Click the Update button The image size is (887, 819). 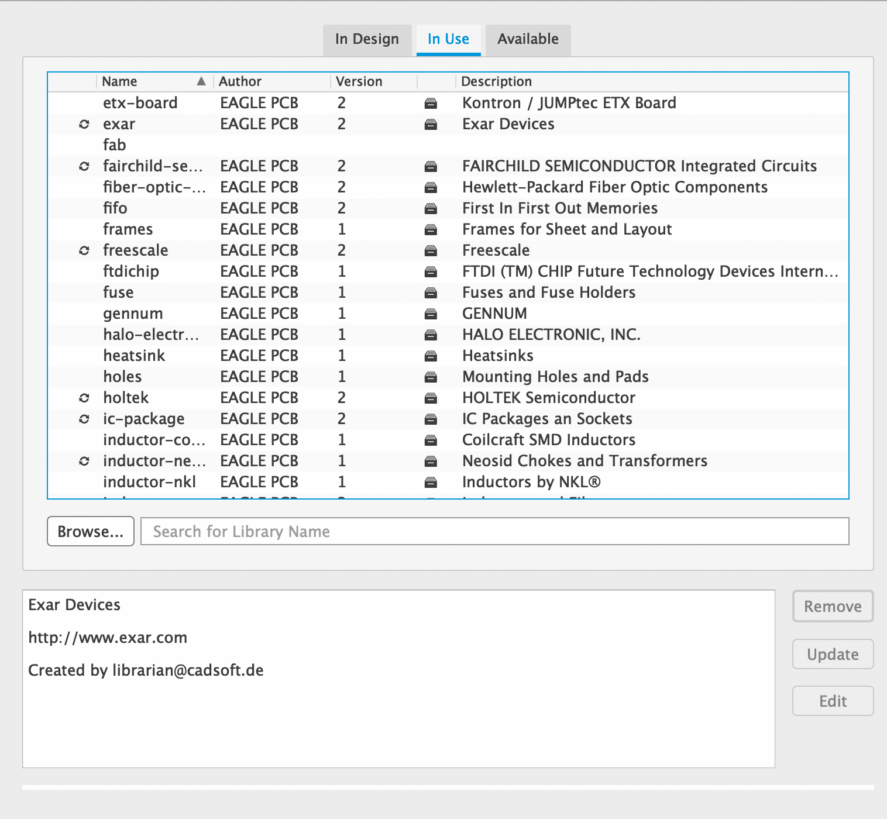click(833, 654)
